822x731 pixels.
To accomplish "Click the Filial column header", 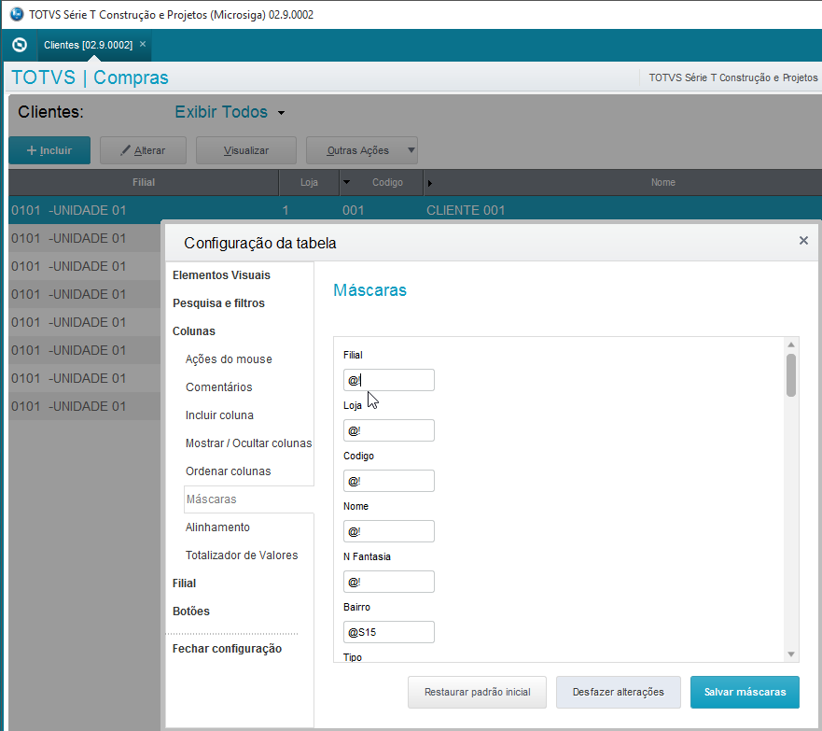I will [x=143, y=182].
